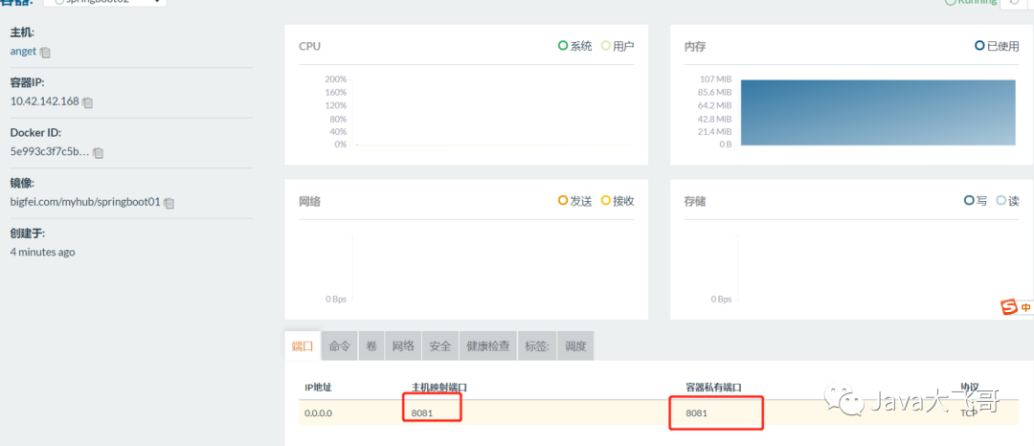Screen dimensions: 1034x446
Task: Toggle the 网络 接收 legend item
Action: tap(618, 201)
